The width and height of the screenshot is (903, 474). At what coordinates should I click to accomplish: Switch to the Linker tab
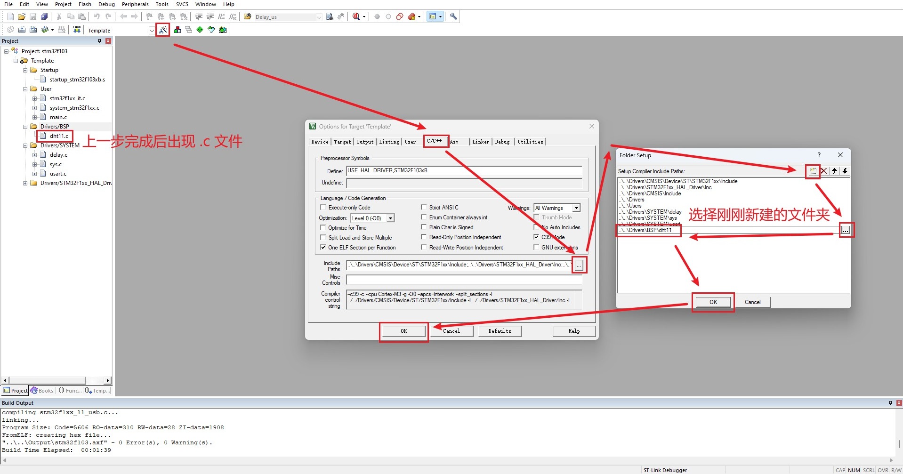click(481, 142)
